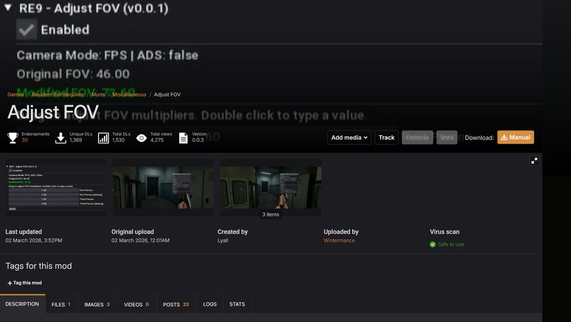Collapse the RE9 - Adjust FOV triangle
The image size is (571, 322).
click(x=8, y=8)
